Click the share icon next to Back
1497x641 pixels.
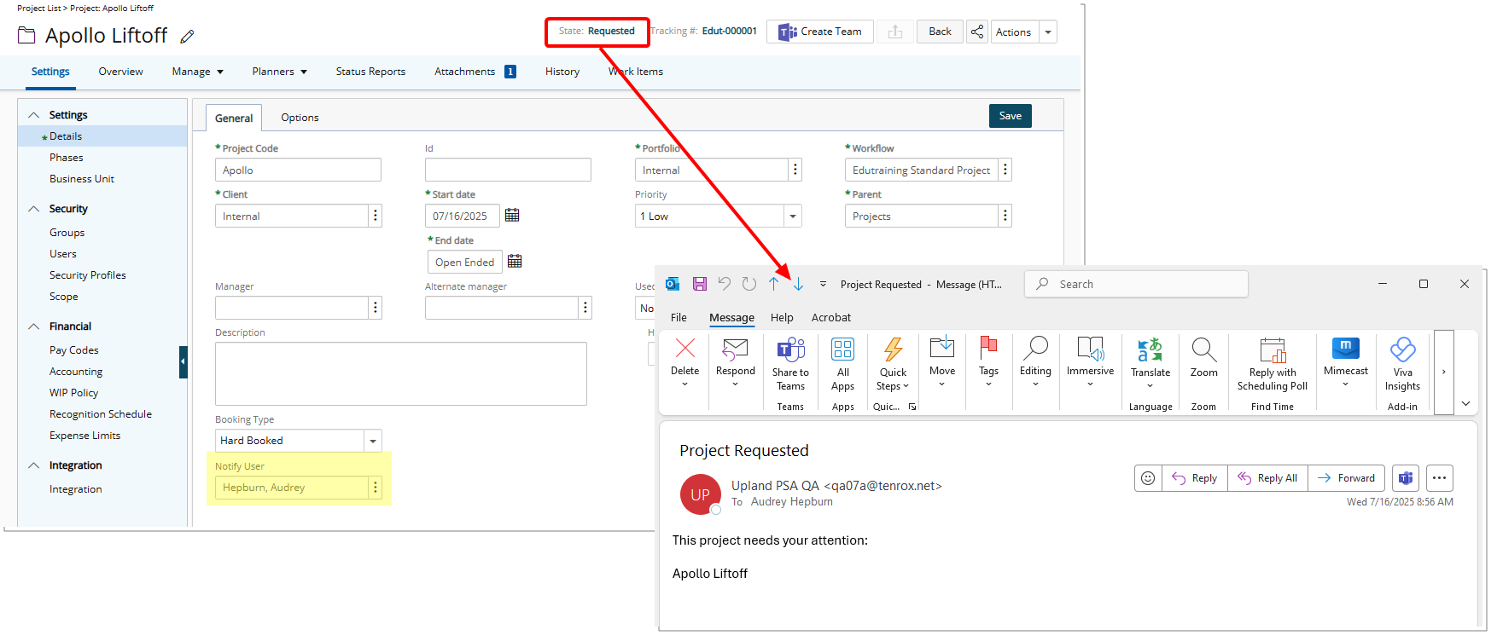click(x=976, y=32)
